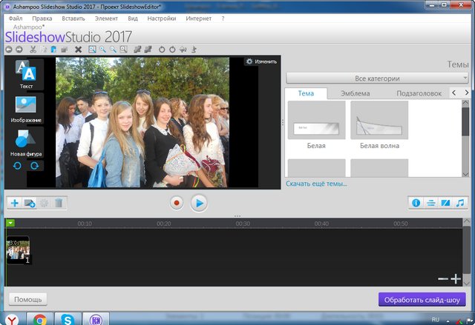
Task: Click the add image with plus icon
Action: (30, 203)
